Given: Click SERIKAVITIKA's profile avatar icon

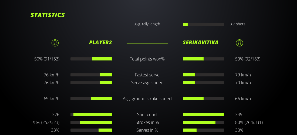Looking at the screenshot, I should [239, 43].
